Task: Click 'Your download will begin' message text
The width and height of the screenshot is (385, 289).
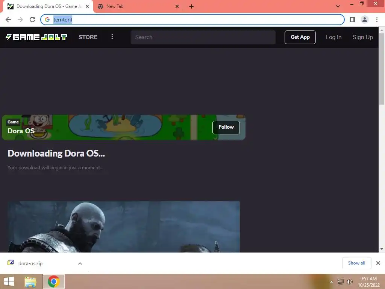Action: [x=55, y=167]
